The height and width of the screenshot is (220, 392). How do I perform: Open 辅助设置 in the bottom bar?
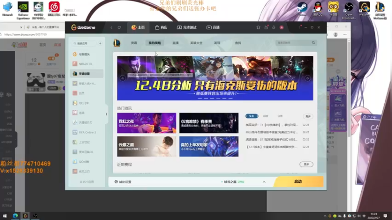point(123,182)
